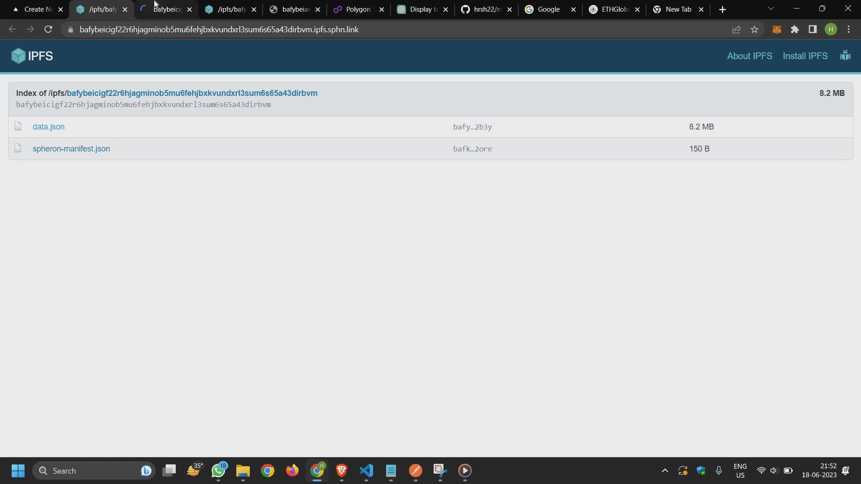
Task: Click the data.json file icon
Action: [18, 126]
